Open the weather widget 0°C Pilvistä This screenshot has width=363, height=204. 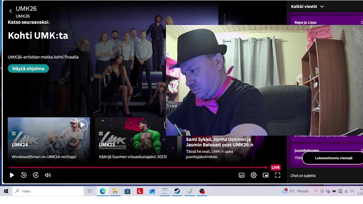[x=295, y=191]
